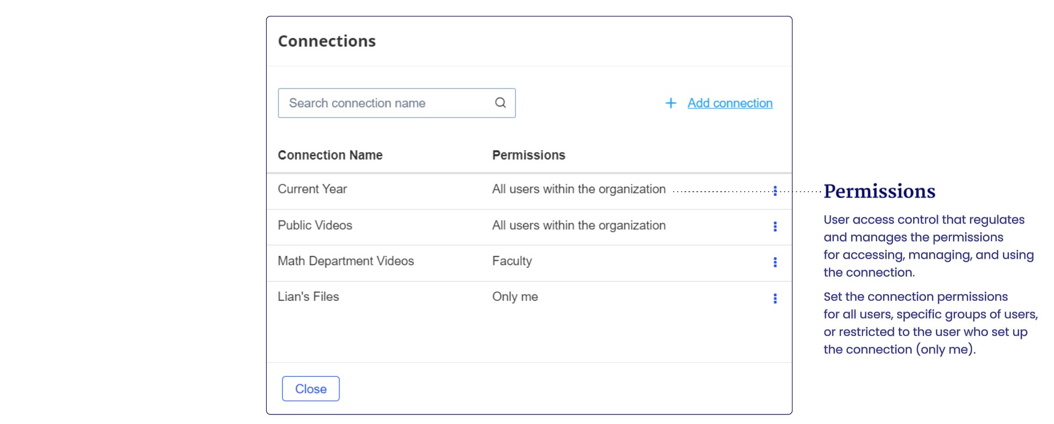Click the Add connection link
The height and width of the screenshot is (424, 1054).
730,103
